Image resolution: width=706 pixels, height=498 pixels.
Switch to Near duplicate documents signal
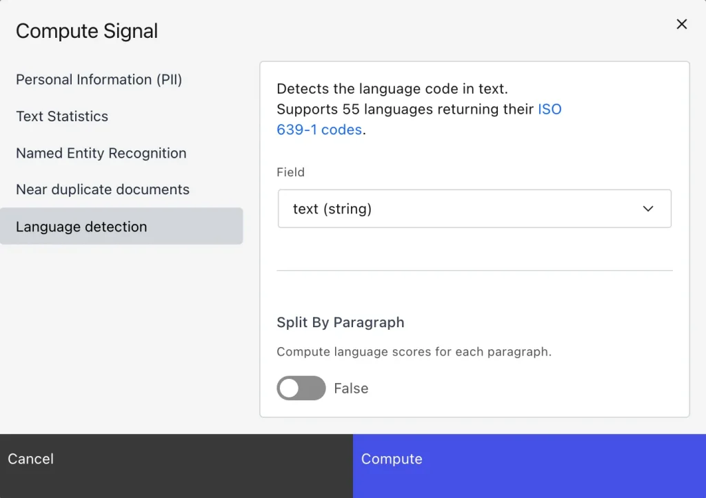(102, 189)
